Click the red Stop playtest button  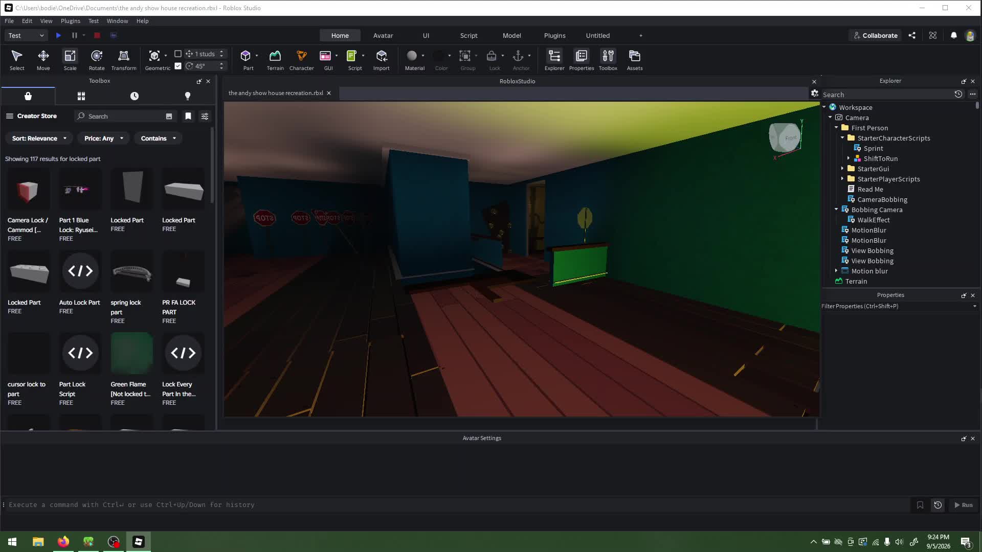(97, 35)
